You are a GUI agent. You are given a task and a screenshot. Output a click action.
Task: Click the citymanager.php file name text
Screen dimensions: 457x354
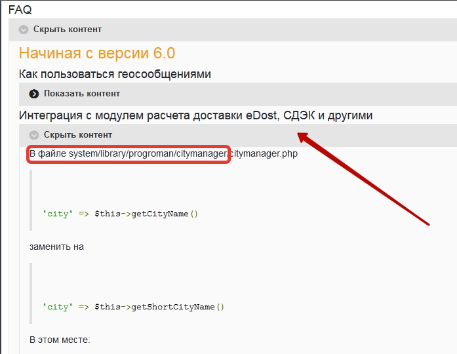tap(263, 155)
